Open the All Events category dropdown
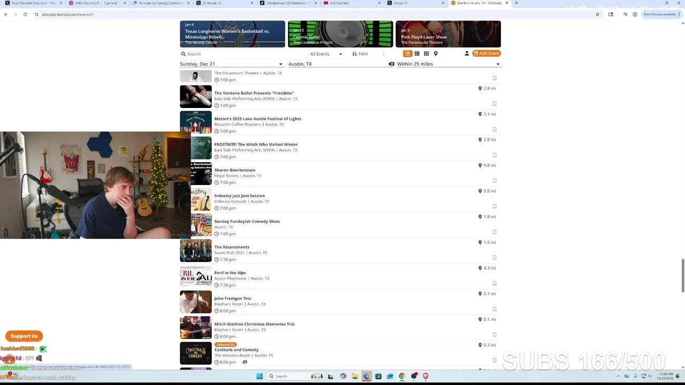The height and width of the screenshot is (385, 685). coord(325,54)
